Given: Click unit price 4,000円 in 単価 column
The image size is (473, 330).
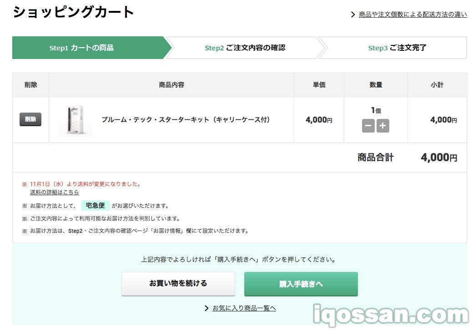Looking at the screenshot, I should pos(319,120).
